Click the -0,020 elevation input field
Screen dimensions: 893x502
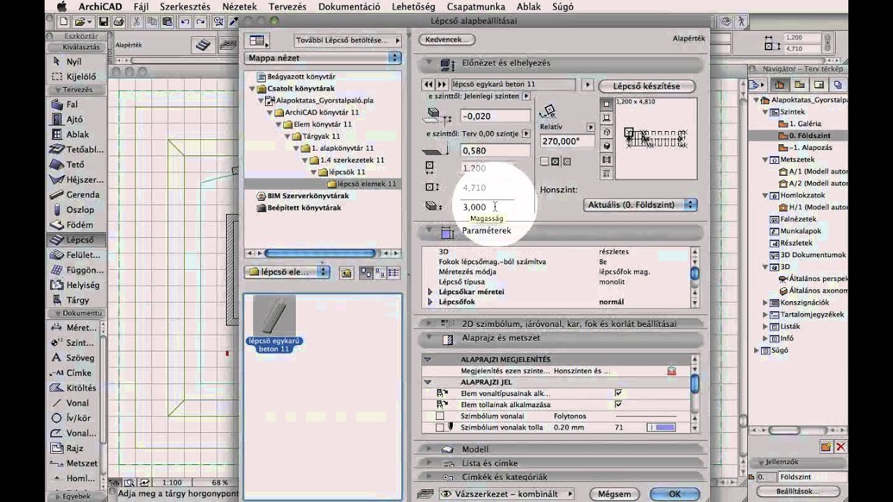coord(495,116)
